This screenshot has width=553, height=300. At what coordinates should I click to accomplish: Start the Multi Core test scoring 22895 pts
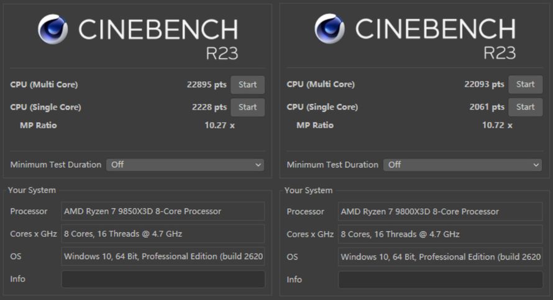coord(247,84)
